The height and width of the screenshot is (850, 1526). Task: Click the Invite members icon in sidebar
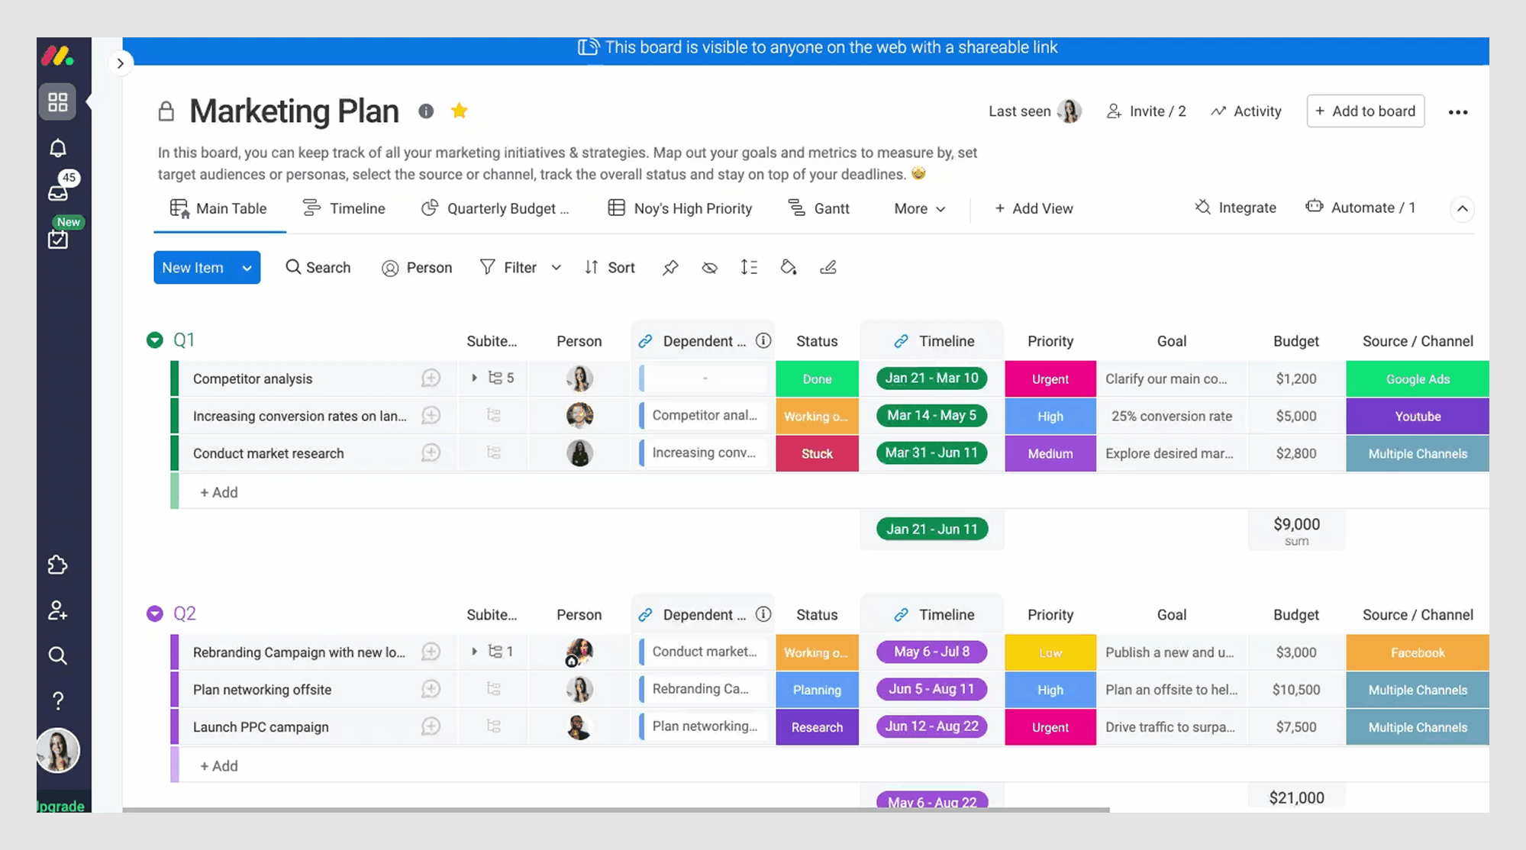point(57,610)
